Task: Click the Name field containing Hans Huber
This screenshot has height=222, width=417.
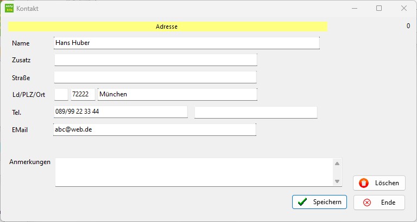Action: tap(187, 43)
